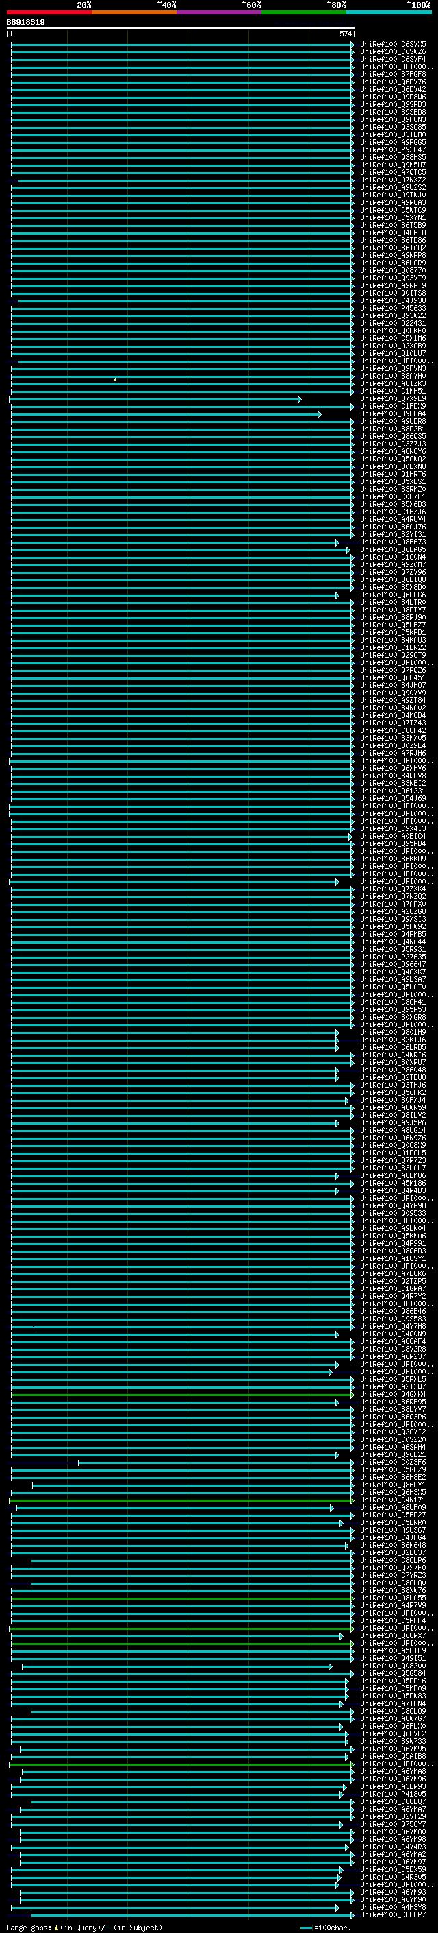
Task: Open hit UniRef100_O22431
Action: 392,324
